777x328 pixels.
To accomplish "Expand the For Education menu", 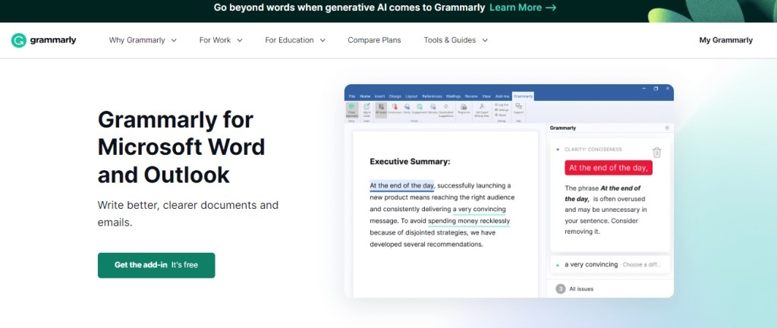I will click(295, 40).
